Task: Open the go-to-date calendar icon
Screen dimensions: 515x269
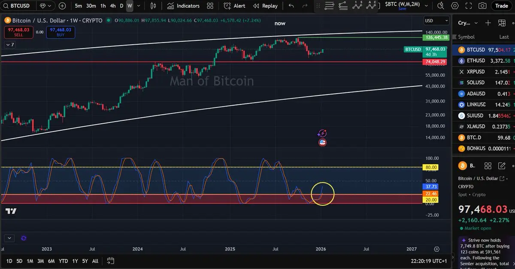Action: [x=110, y=261]
